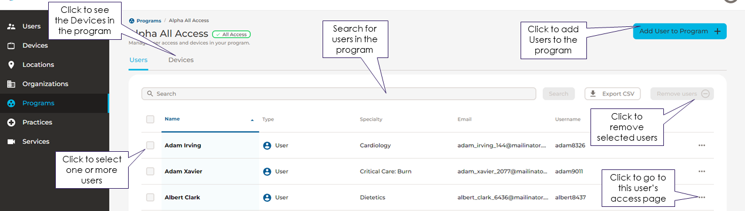Open Organizations in the sidebar
The width and height of the screenshot is (745, 211).
[45, 84]
